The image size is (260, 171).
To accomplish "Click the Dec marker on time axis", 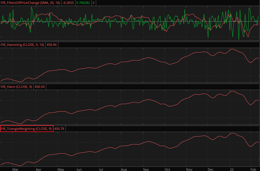I will click(211, 169).
